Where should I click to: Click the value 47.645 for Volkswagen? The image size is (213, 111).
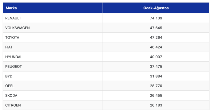(156, 28)
